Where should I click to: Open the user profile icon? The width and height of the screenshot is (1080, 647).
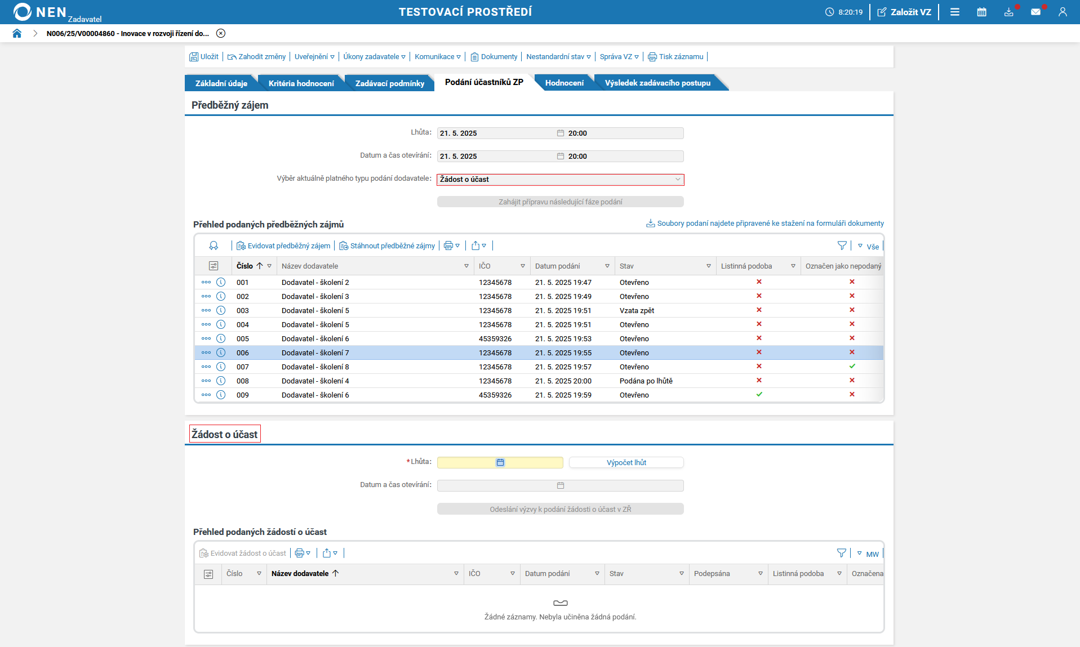pyautogui.click(x=1063, y=12)
